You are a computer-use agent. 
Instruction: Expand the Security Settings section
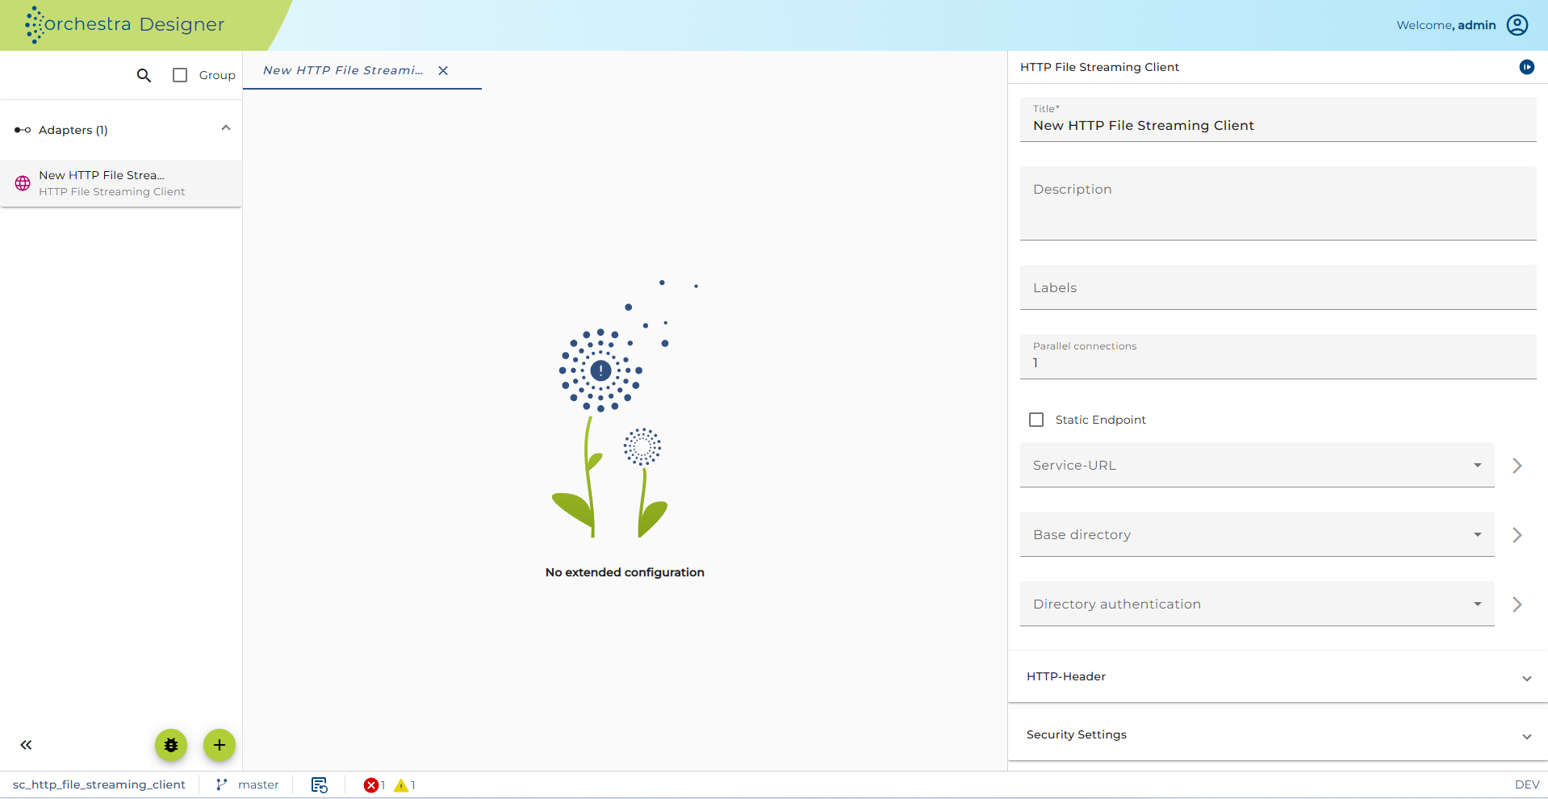coord(1278,735)
